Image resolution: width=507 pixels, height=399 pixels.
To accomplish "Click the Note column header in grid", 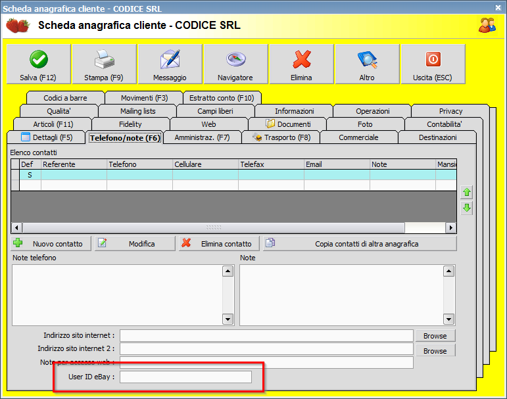I will point(402,164).
